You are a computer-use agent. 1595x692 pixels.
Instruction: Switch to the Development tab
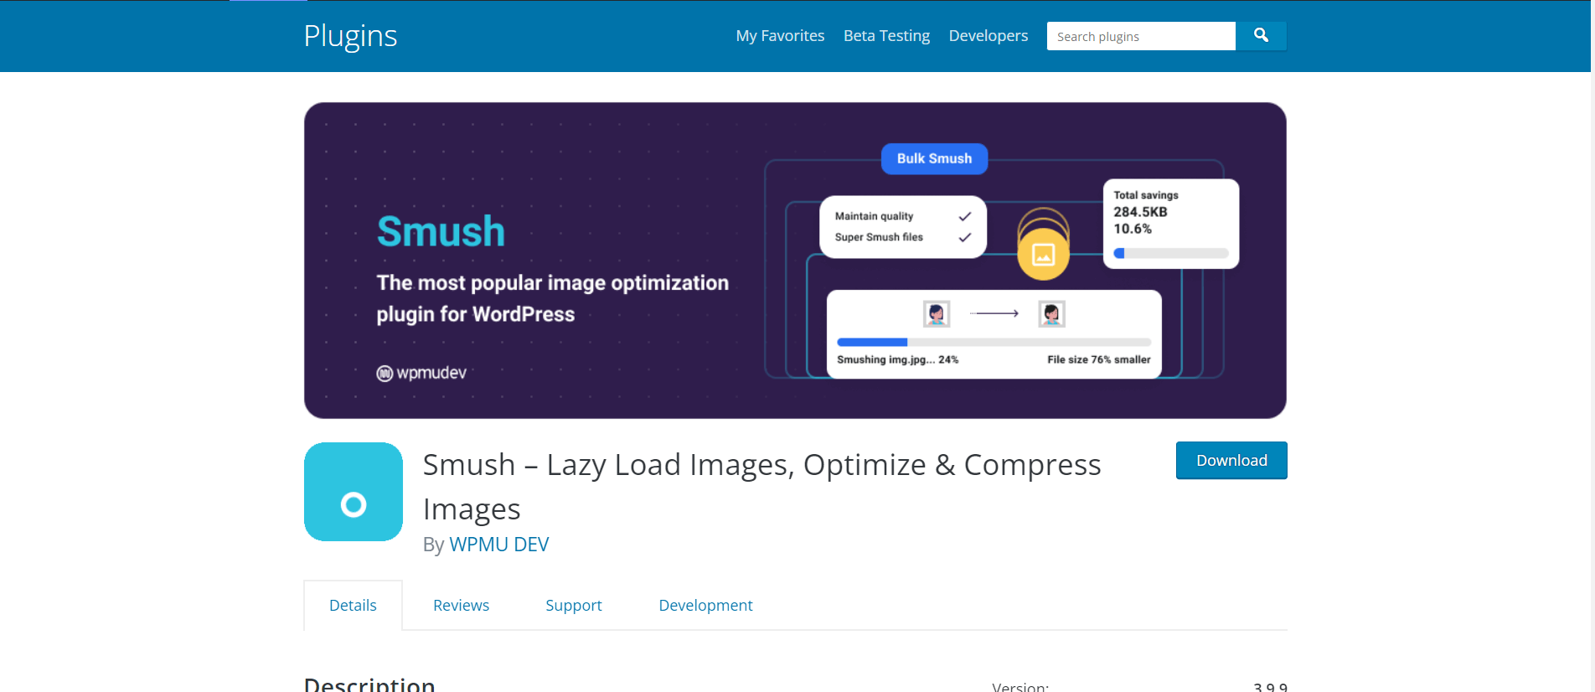[705, 605]
